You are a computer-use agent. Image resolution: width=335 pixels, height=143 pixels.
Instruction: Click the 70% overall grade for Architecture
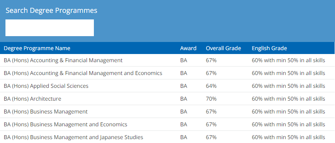click(211, 99)
